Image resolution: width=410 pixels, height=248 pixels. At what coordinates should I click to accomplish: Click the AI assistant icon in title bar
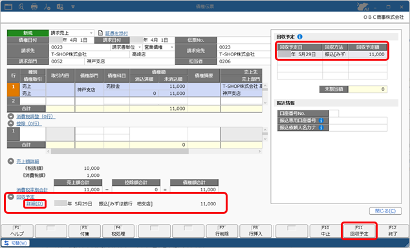pos(363,7)
